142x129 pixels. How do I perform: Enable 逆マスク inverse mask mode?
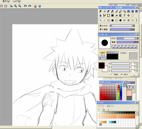click(102, 58)
